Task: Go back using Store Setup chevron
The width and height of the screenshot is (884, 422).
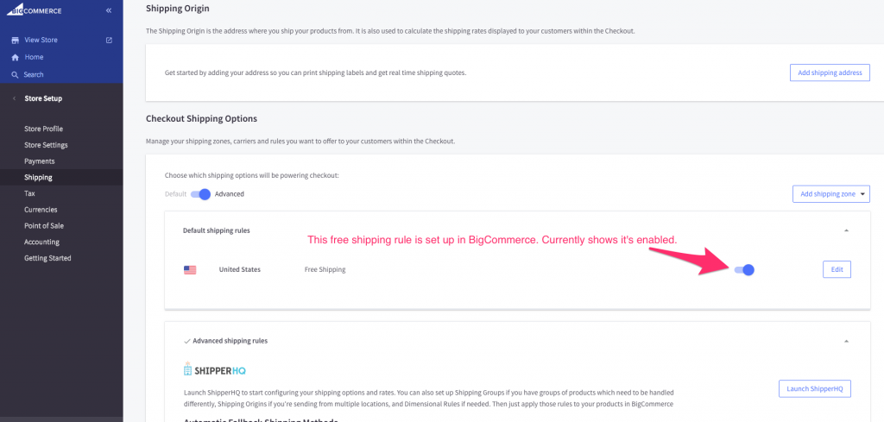Action: click(x=14, y=98)
